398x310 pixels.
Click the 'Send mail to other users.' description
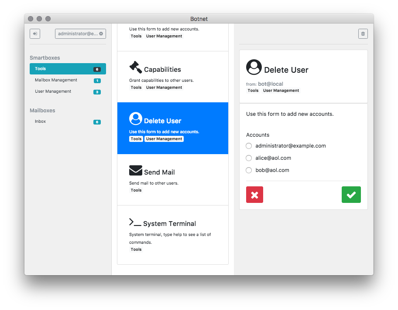[x=154, y=183]
